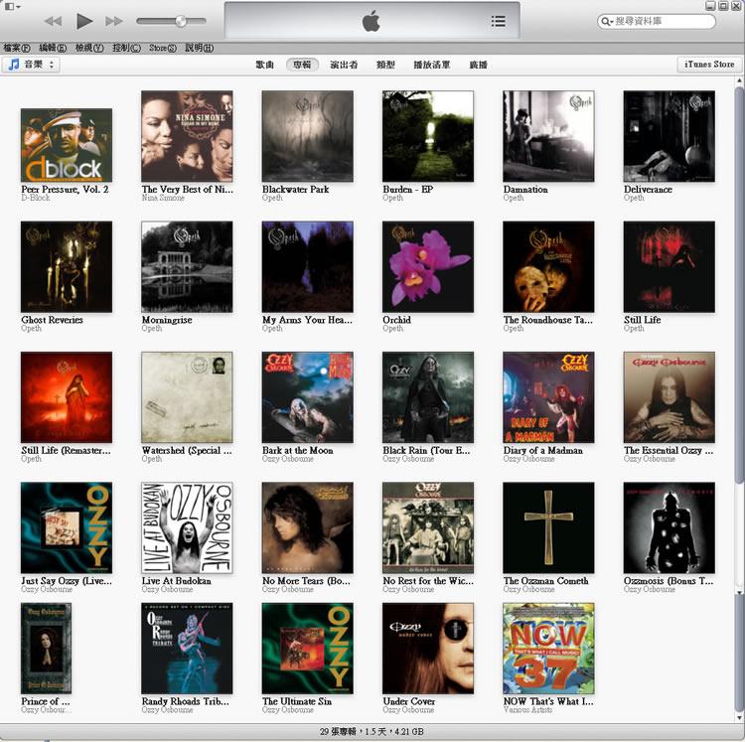Skip to the previous track
This screenshot has height=742, width=745.
click(x=54, y=21)
